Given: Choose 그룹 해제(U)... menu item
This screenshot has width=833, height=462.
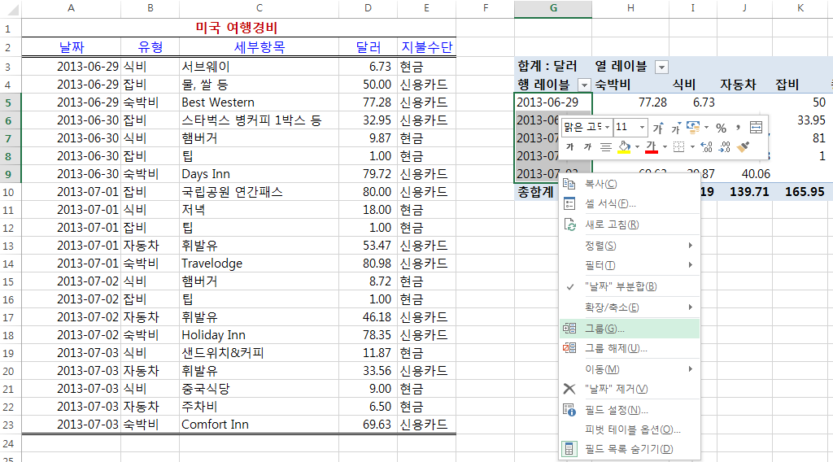Looking at the screenshot, I should point(630,348).
